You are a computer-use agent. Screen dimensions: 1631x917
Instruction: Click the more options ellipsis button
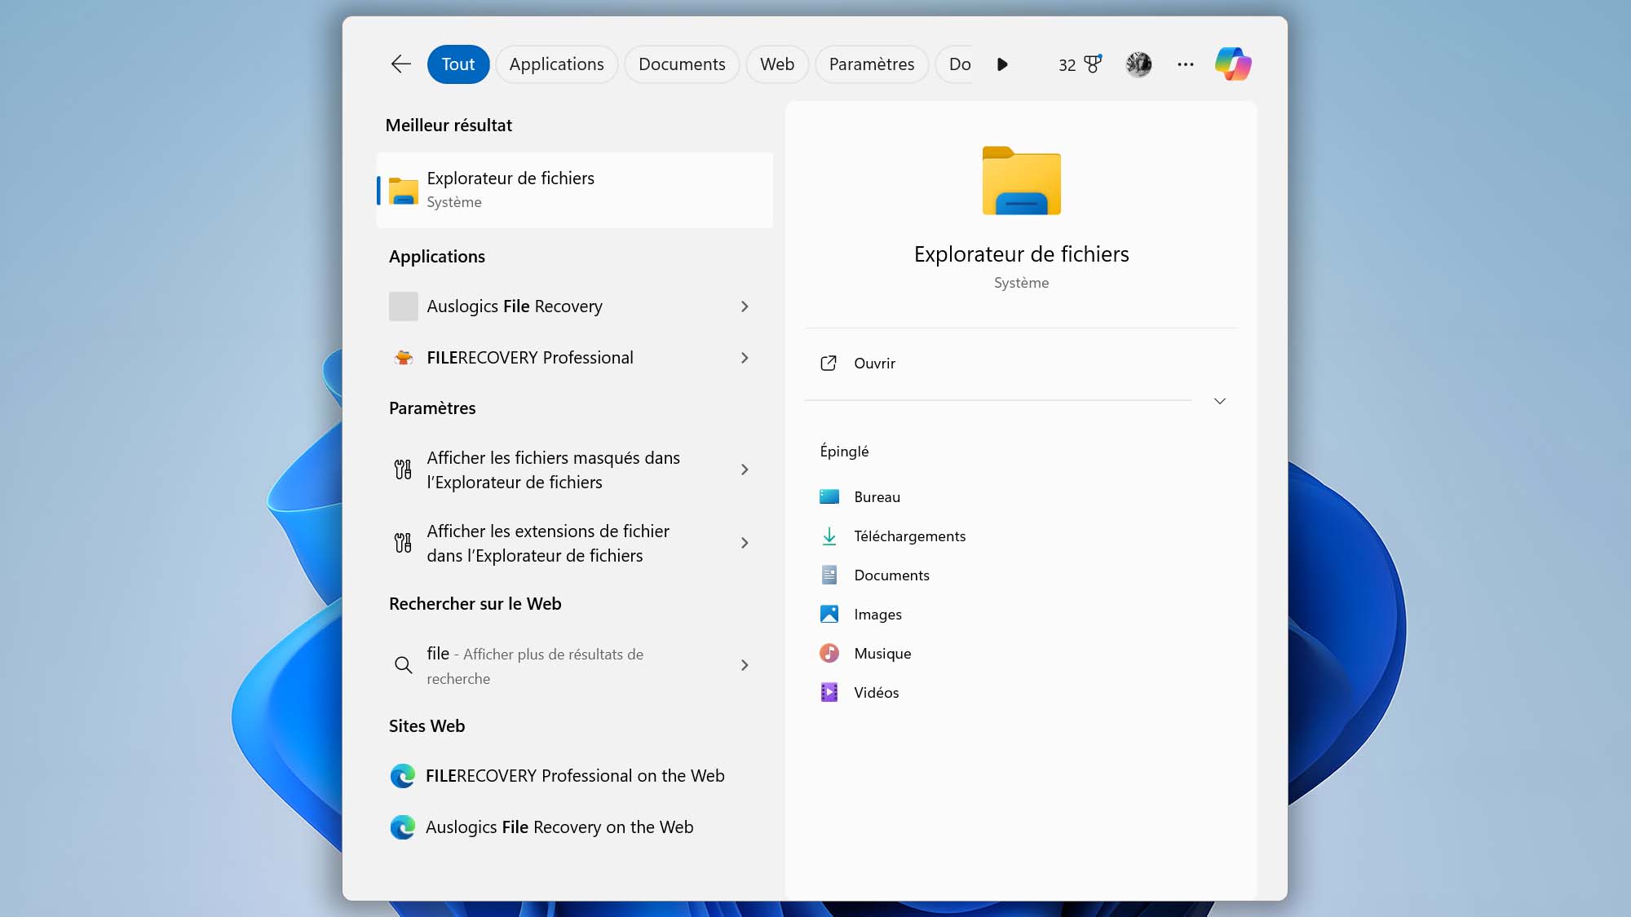(x=1184, y=64)
